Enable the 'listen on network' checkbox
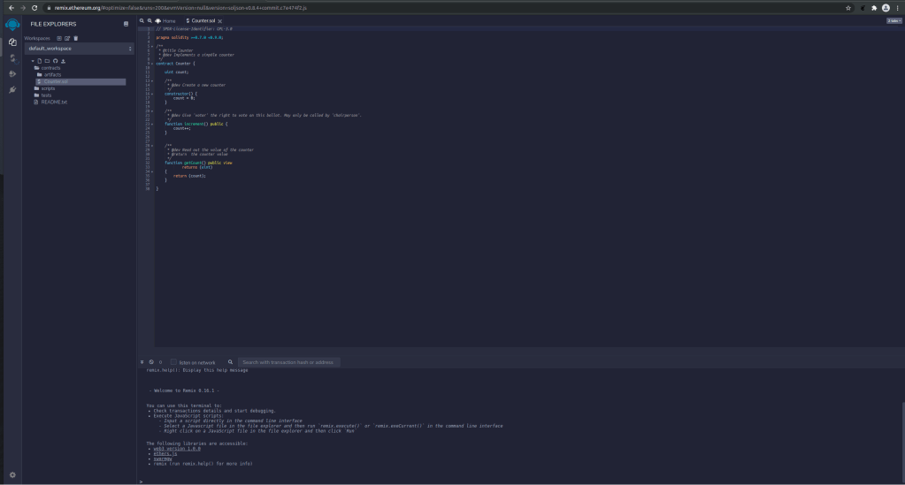 tap(173, 362)
